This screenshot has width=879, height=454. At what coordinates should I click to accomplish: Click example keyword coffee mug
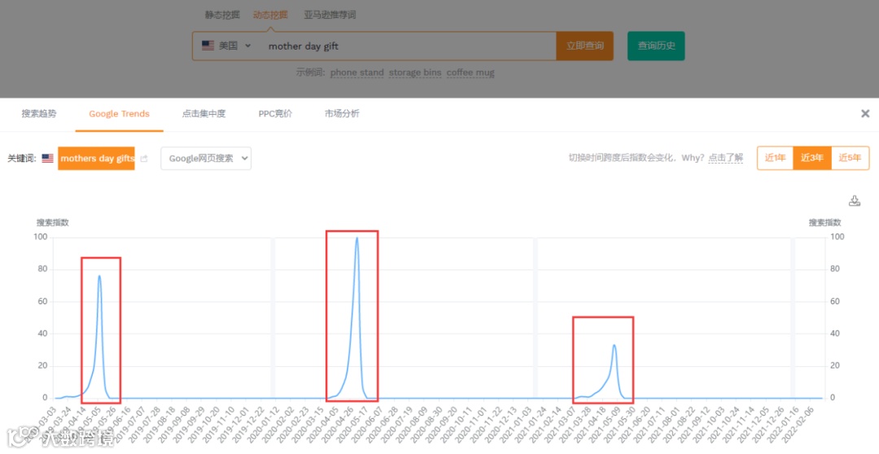click(470, 72)
